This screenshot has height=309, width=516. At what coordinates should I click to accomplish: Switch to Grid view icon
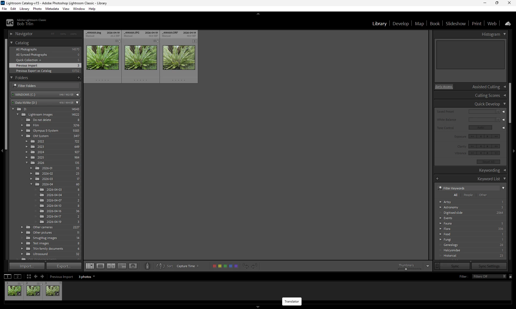point(90,266)
